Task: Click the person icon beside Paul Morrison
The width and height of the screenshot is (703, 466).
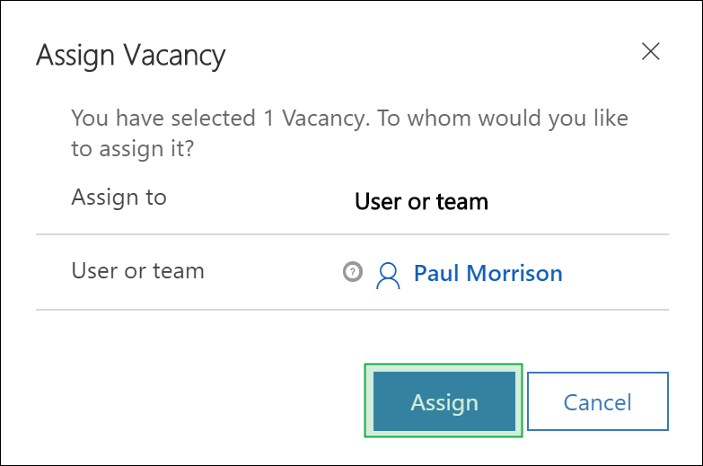Action: click(388, 276)
